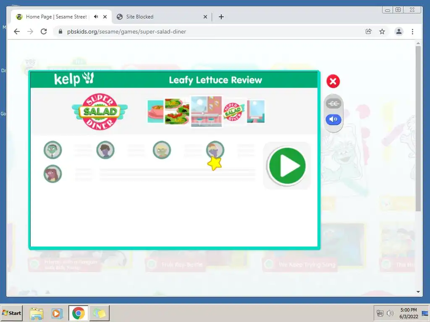This screenshot has width=430, height=322.
Task: Click the scrollbar down arrow
Action: (x=418, y=292)
